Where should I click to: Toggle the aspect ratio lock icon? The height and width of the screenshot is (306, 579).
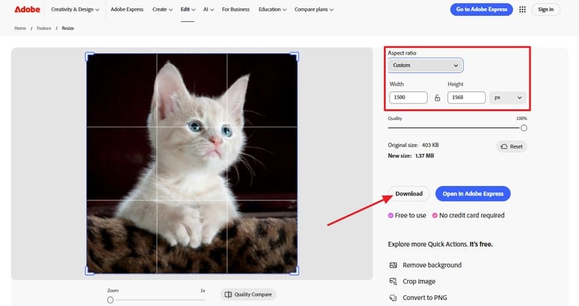coord(437,97)
